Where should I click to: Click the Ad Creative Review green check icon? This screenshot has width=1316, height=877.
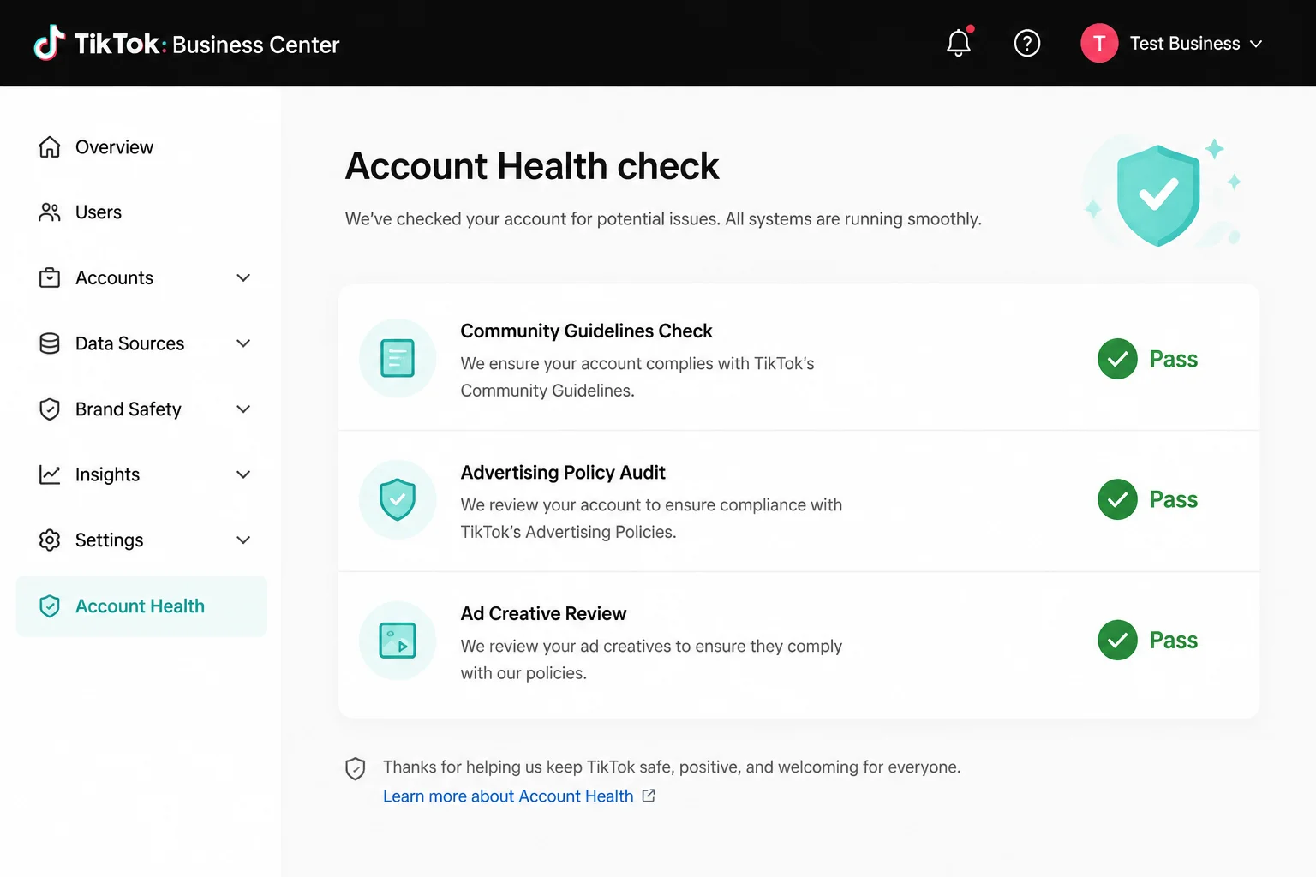(x=1117, y=640)
